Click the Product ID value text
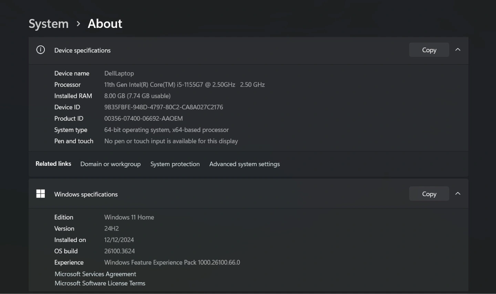496x294 pixels. click(143, 119)
